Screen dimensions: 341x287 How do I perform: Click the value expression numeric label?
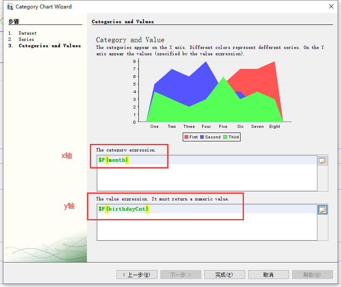(162, 199)
